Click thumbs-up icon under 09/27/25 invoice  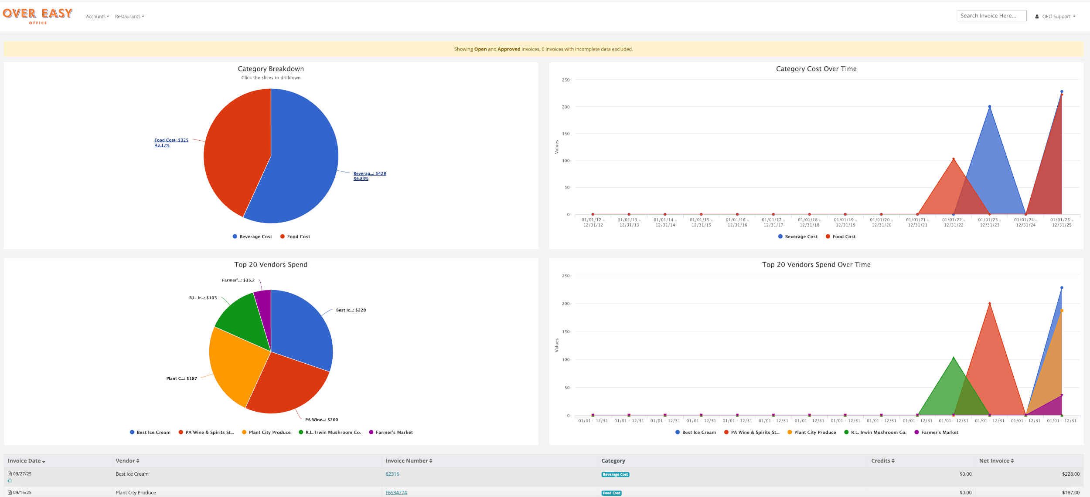coord(10,480)
